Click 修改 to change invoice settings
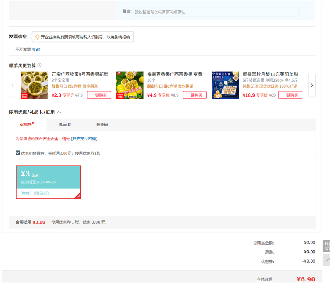Image resolution: width=330 pixels, height=283 pixels. click(x=36, y=49)
